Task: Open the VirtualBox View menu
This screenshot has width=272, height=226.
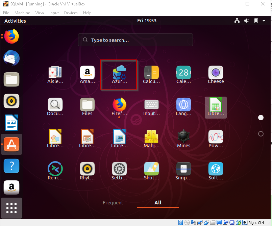Action: [x=40, y=12]
